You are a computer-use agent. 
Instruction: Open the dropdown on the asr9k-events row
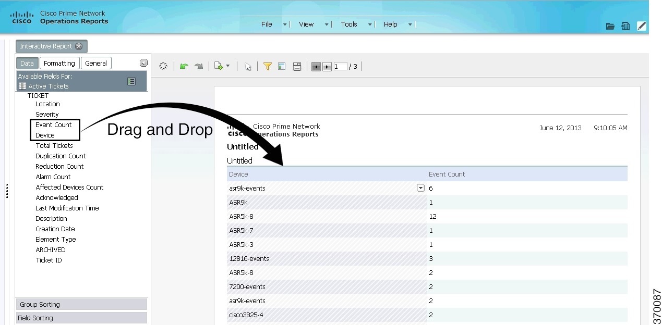pos(420,187)
